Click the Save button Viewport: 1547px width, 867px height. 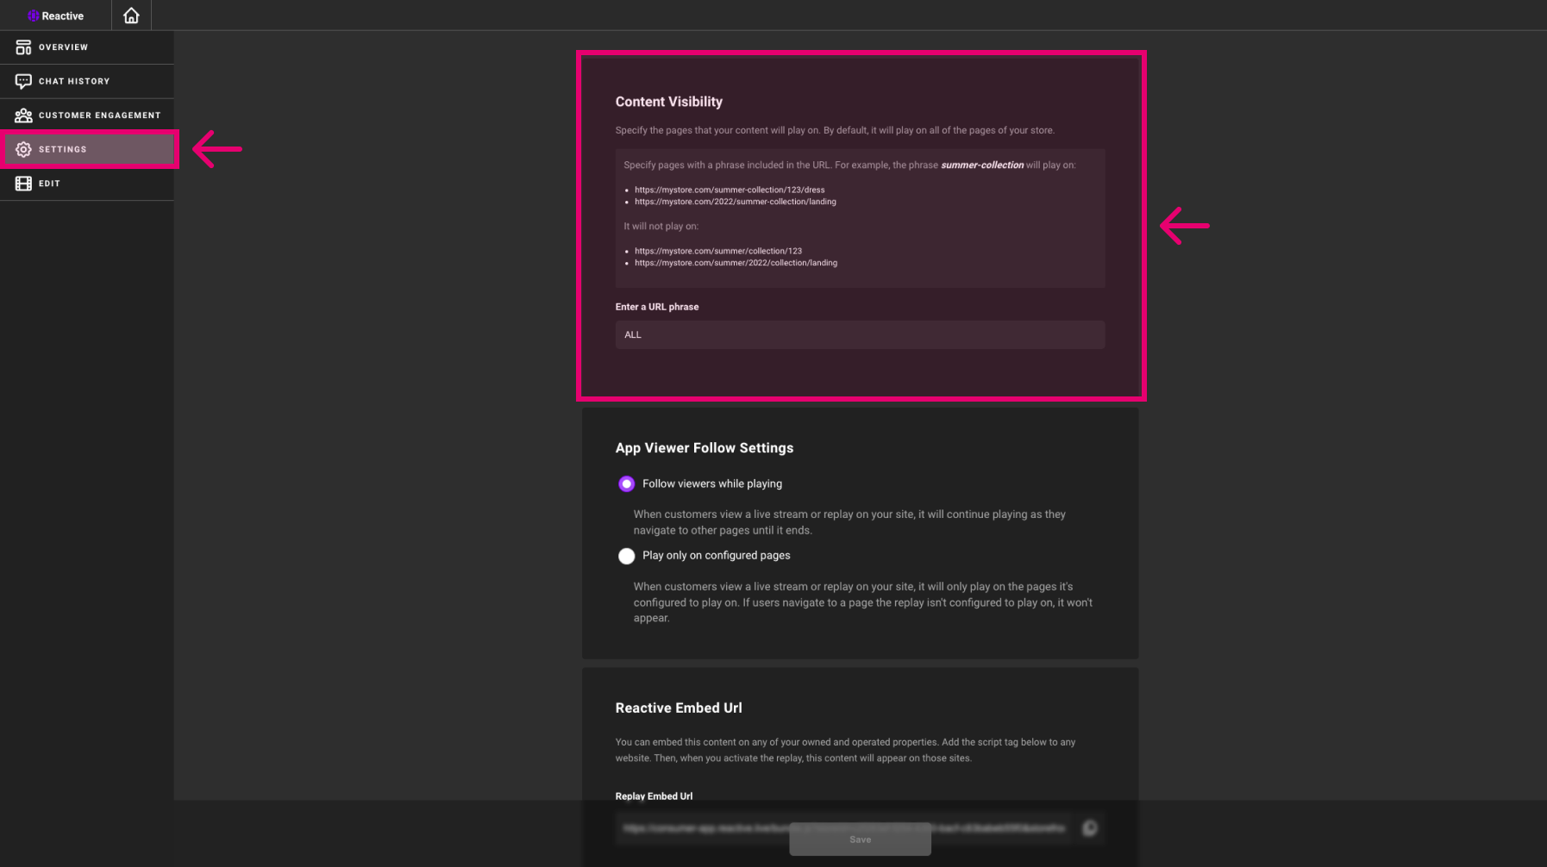click(860, 839)
